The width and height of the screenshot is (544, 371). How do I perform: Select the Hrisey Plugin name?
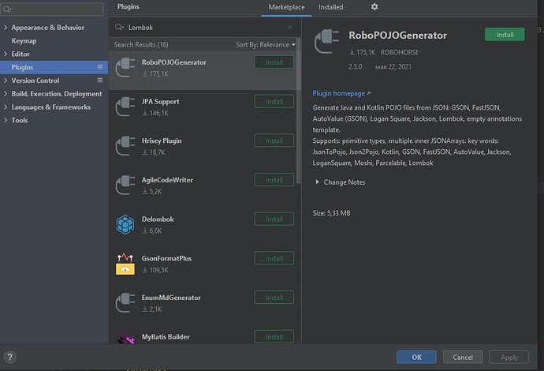(162, 141)
